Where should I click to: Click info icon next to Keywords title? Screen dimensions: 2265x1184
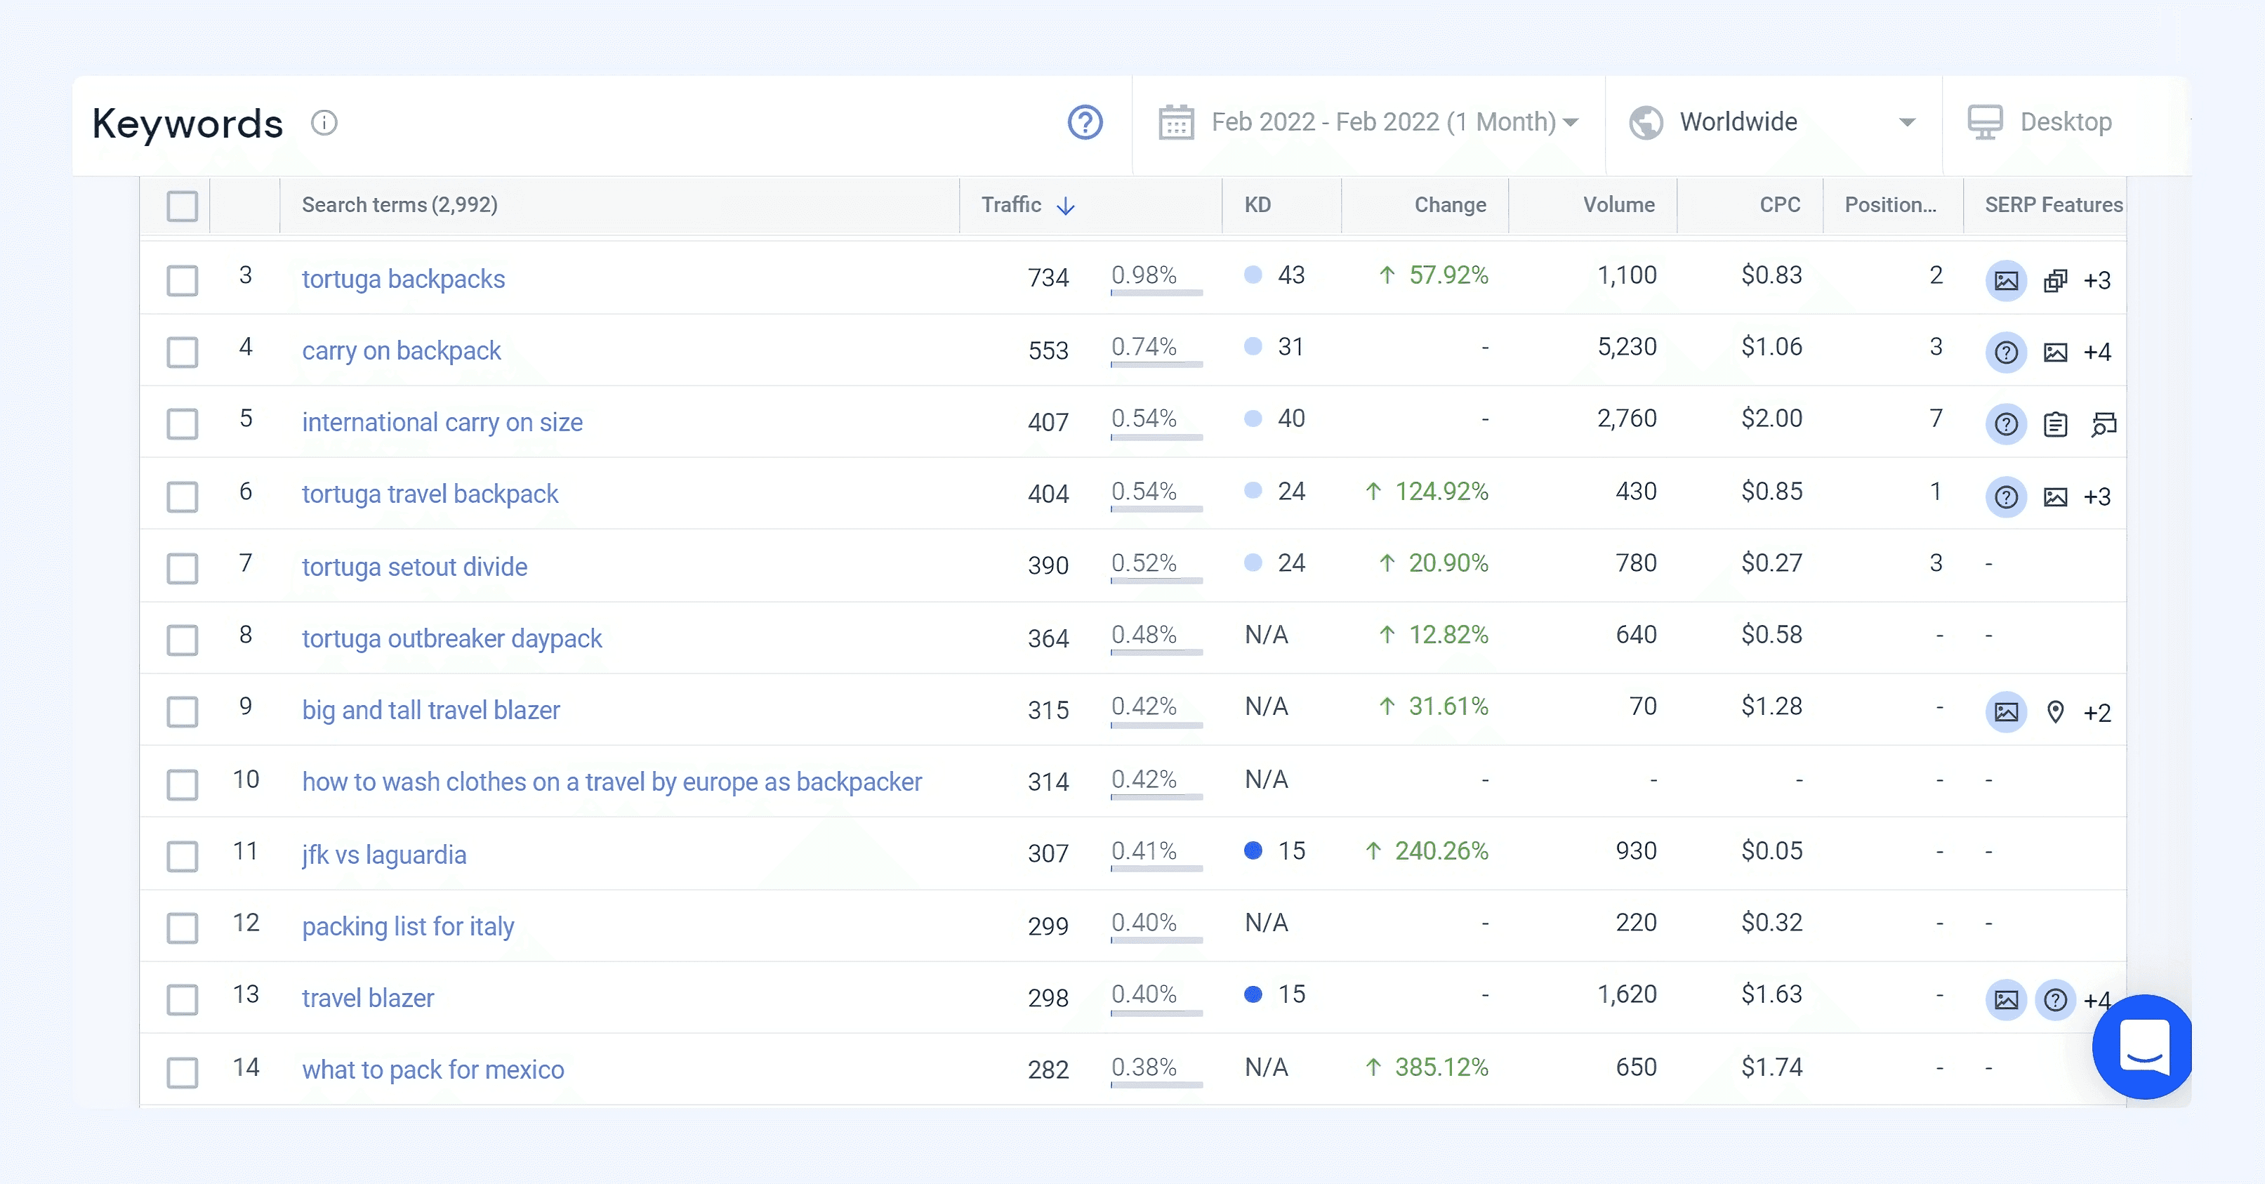[324, 122]
